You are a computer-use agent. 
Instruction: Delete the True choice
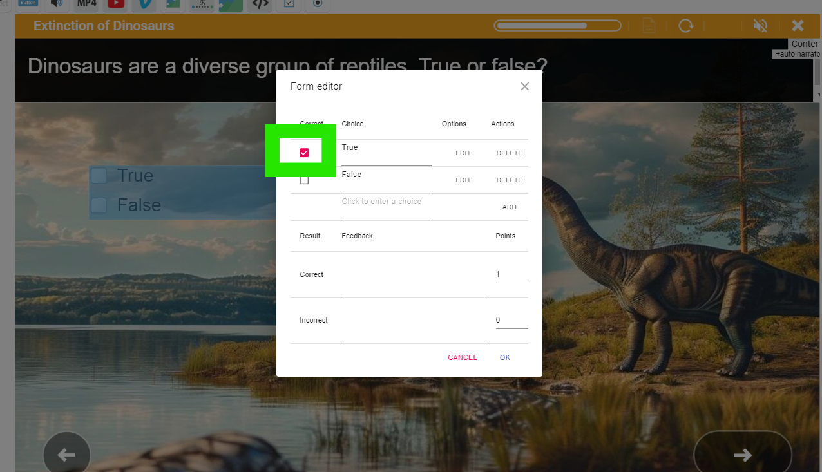pyautogui.click(x=510, y=153)
